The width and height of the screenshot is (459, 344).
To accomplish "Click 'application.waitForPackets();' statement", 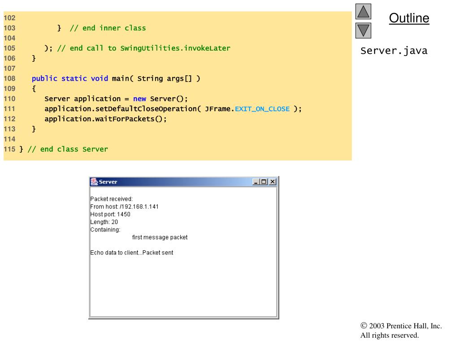I will [105, 119].
